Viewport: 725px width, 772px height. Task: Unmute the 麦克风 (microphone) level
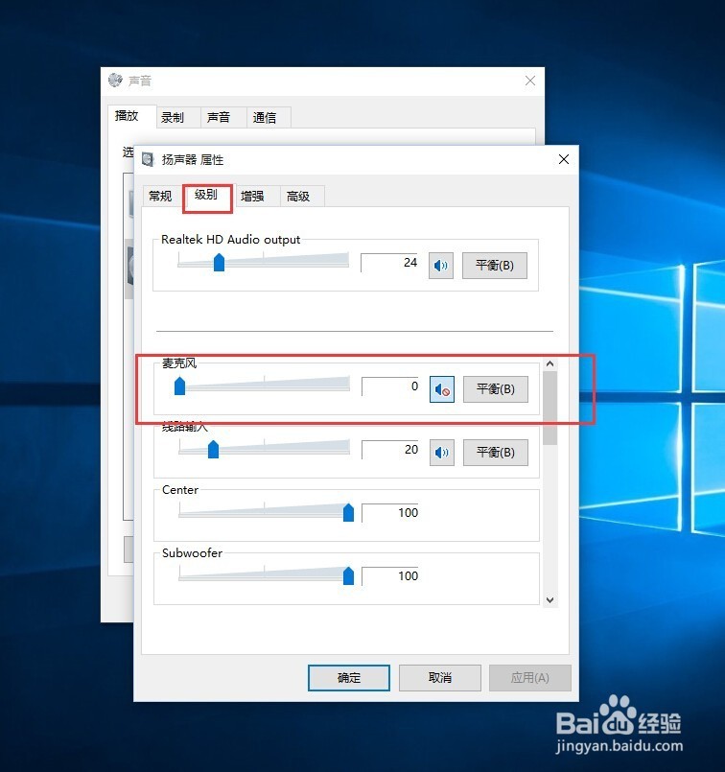(442, 389)
